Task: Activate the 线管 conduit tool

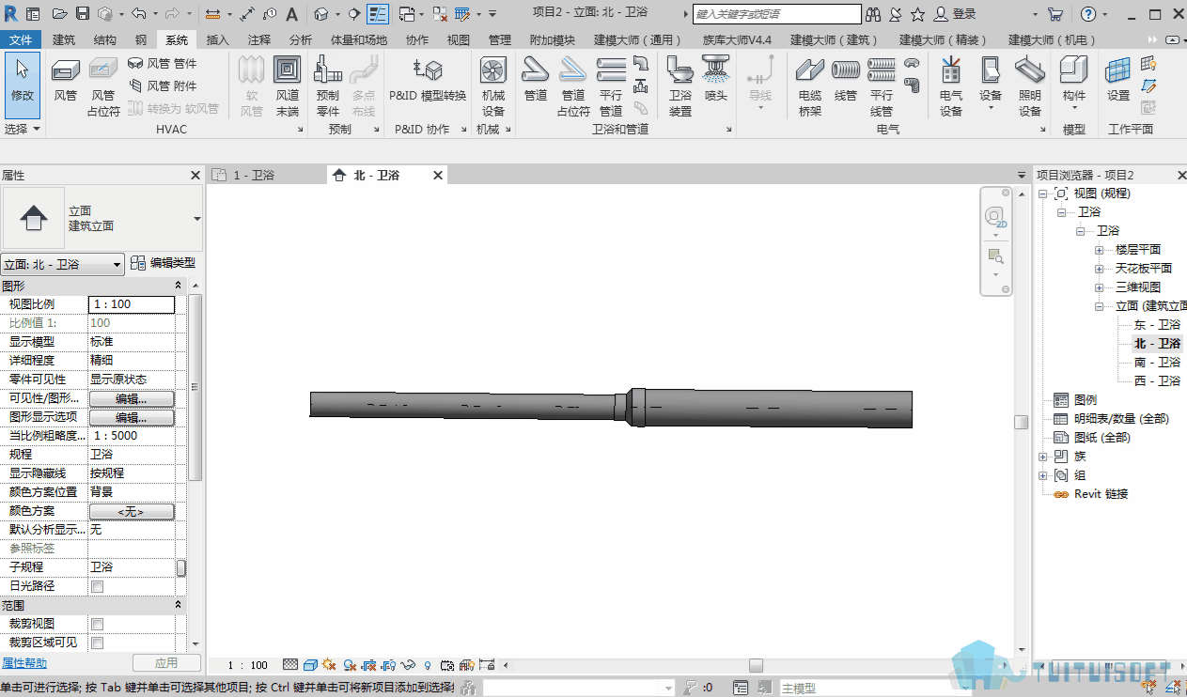Action: pos(846,79)
